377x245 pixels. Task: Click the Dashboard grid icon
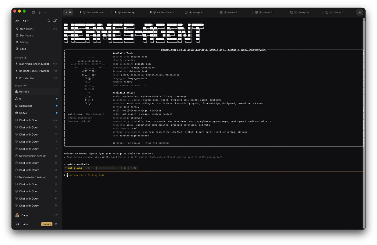tap(17, 35)
